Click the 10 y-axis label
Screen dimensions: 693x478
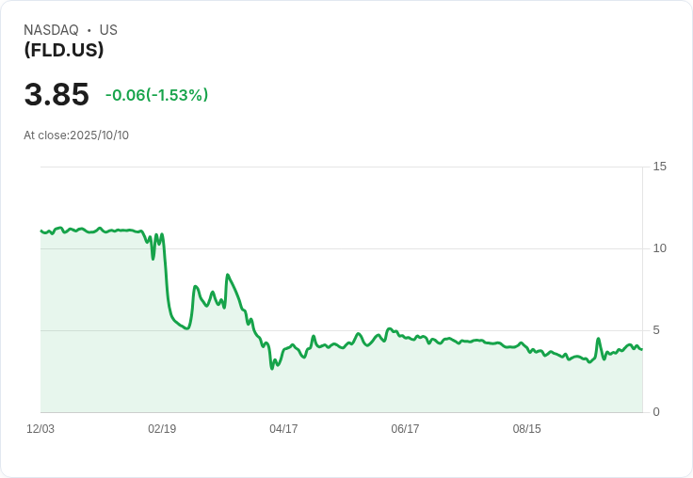tap(659, 248)
